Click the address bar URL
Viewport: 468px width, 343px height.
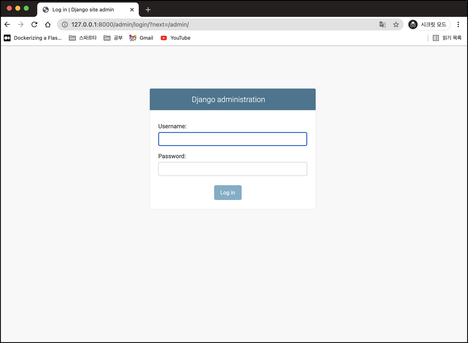(130, 25)
